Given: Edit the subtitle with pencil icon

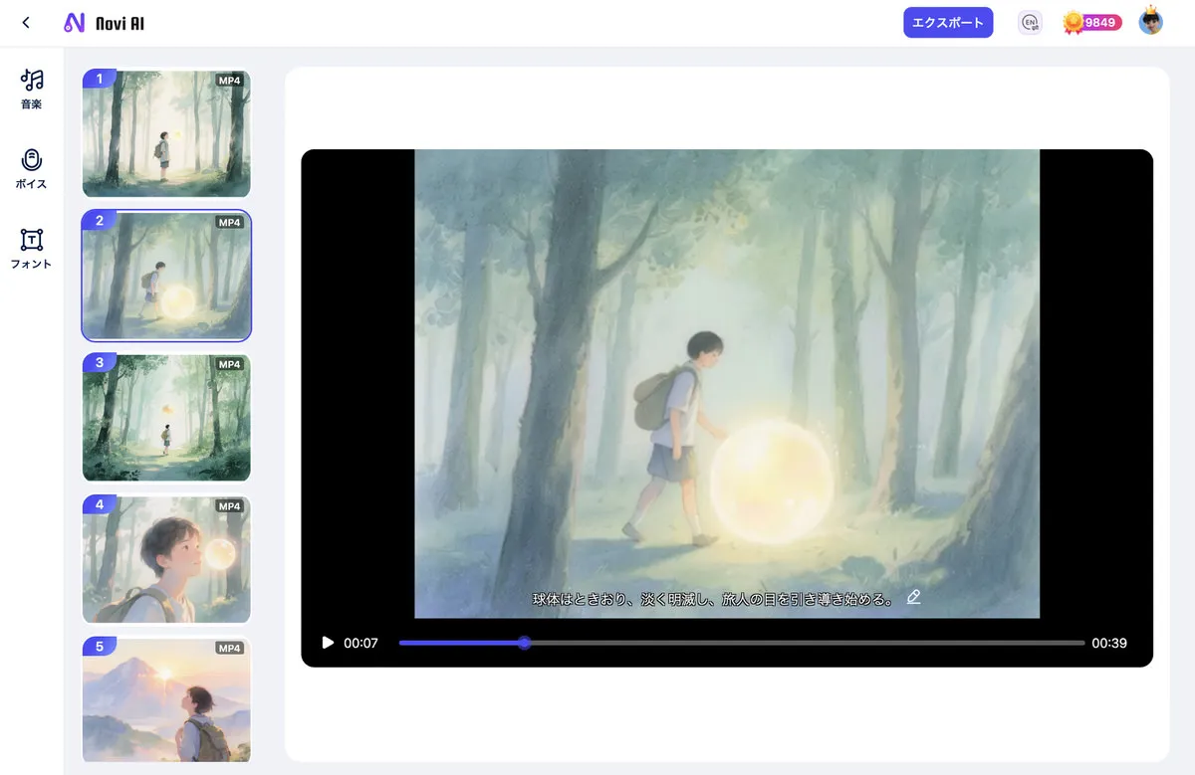Looking at the screenshot, I should tap(913, 597).
